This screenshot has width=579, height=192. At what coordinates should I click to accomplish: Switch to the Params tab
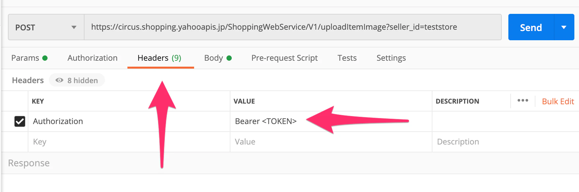(x=29, y=58)
